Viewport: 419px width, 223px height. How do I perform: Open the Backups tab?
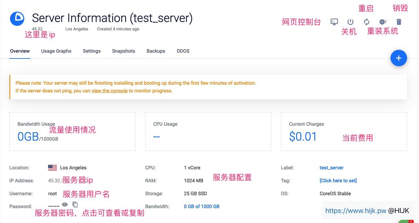coord(156,51)
